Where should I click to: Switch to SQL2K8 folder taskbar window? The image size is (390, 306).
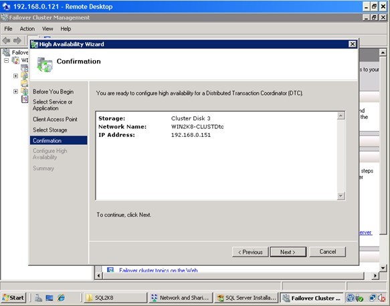[x=116, y=297]
